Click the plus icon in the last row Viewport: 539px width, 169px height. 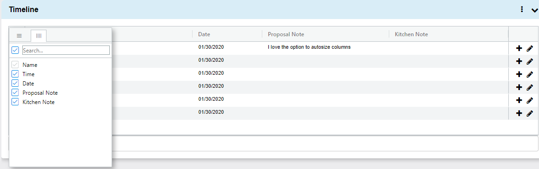pyautogui.click(x=519, y=113)
